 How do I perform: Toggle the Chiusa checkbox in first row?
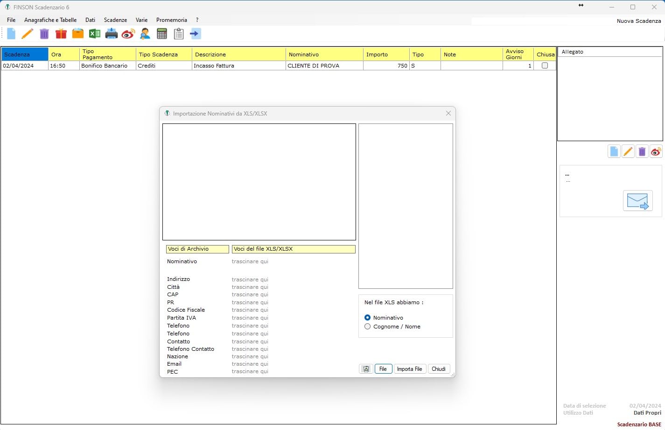pos(545,66)
